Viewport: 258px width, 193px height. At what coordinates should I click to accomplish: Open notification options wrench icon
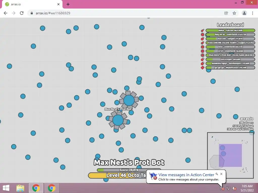pos(217,174)
